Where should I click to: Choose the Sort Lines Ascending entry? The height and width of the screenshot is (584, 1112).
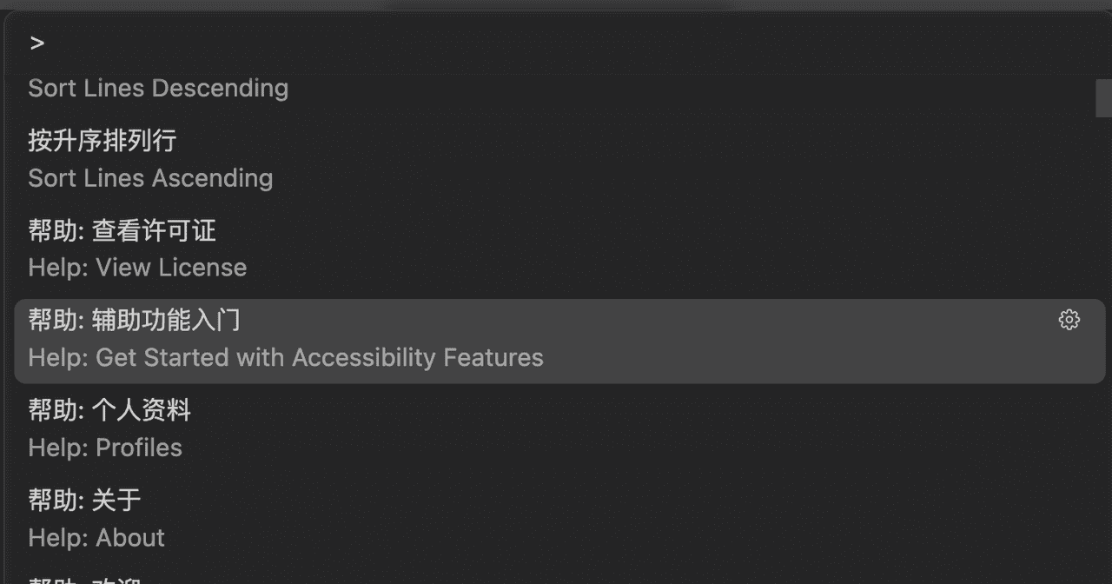pos(150,178)
